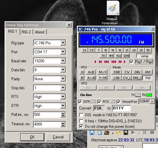
Task: Click the triple right red tuning arrows
Action: coord(114,62)
